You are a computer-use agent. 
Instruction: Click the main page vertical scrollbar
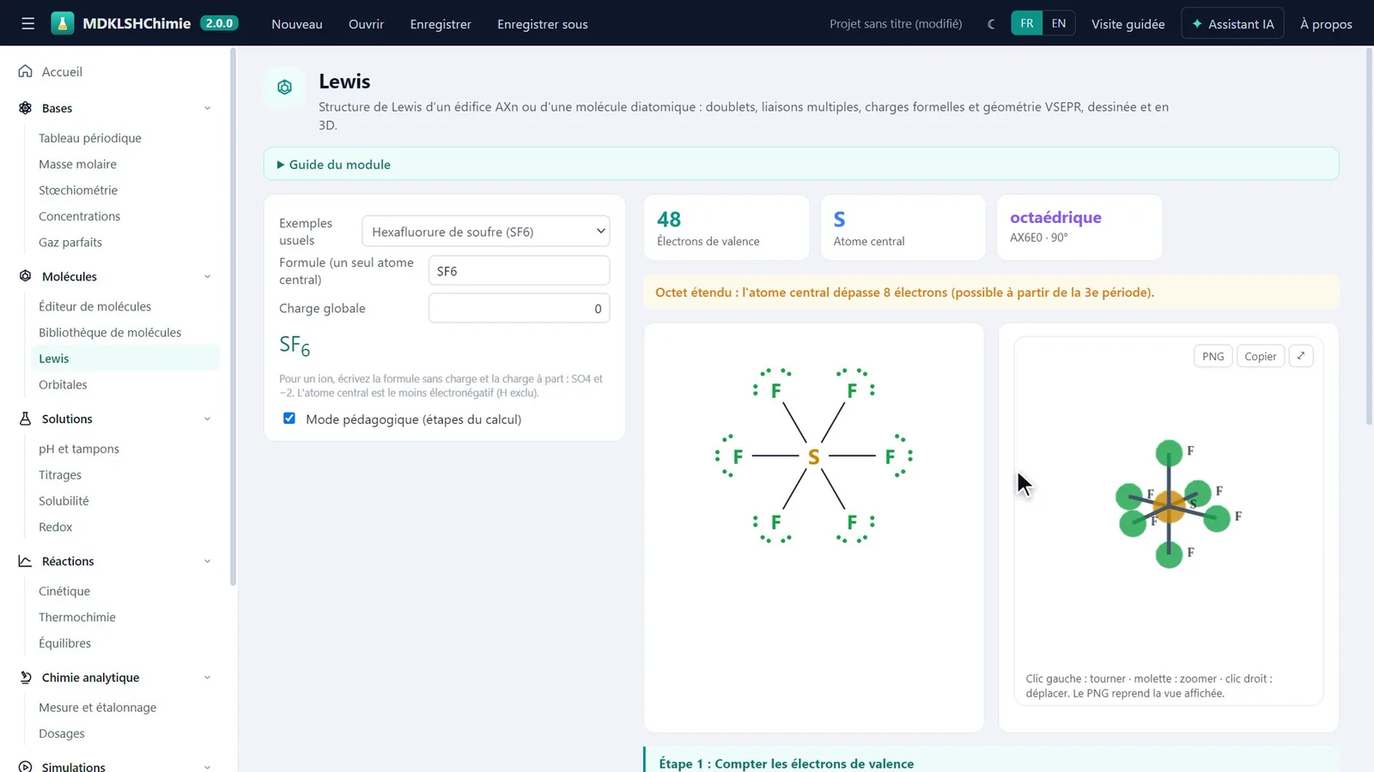pos(1369,236)
